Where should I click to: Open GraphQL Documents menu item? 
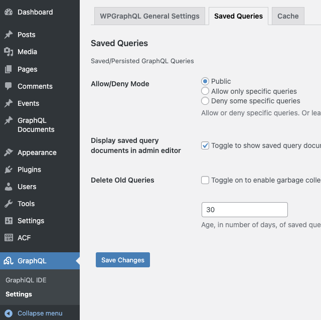pyautogui.click(x=40, y=125)
